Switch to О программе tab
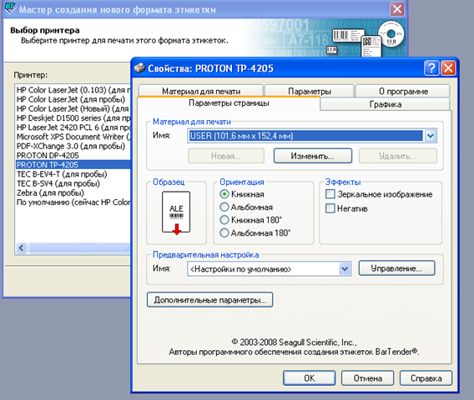The height and width of the screenshot is (400, 474). click(x=403, y=91)
